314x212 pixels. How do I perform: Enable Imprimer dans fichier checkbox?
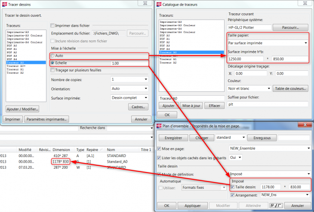click(x=52, y=26)
